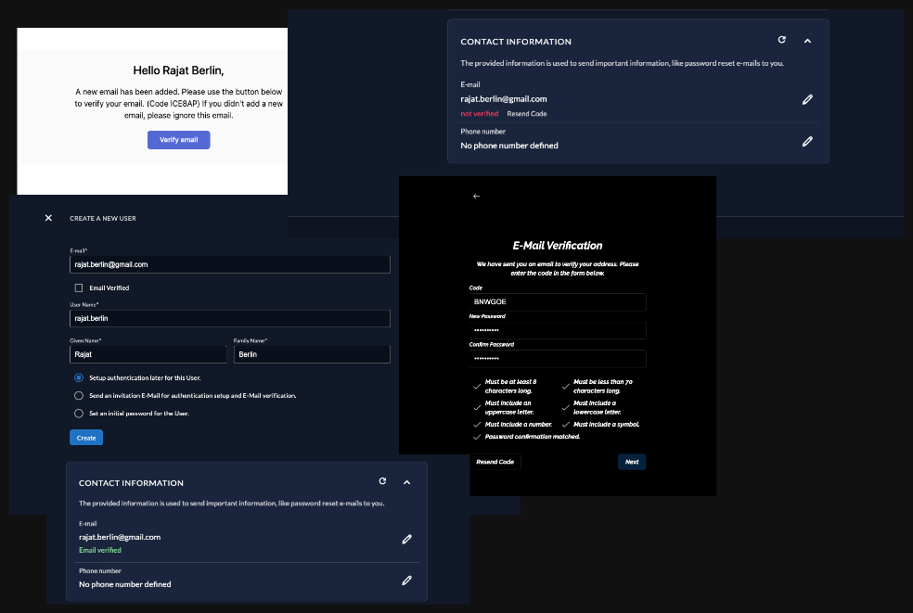
Task: Click the Must include a symbol requirement
Action: point(606,425)
